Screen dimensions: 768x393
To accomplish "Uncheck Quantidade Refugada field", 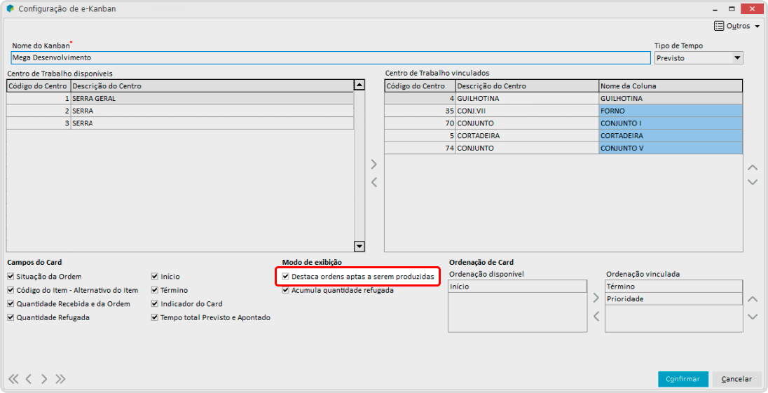I will (11, 317).
